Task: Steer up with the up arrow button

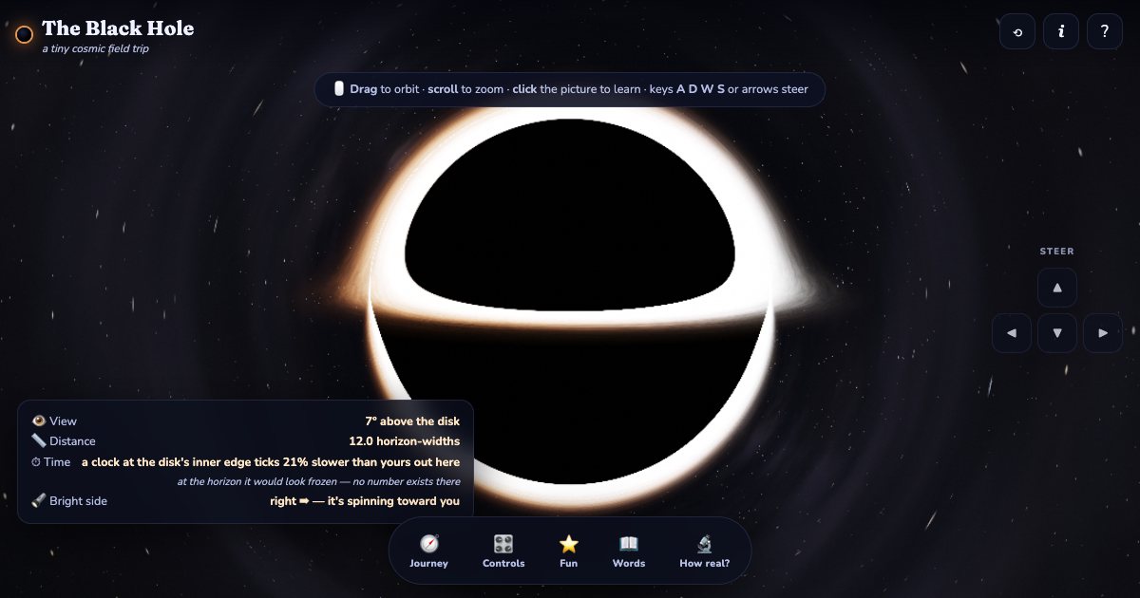Action: pyautogui.click(x=1057, y=288)
